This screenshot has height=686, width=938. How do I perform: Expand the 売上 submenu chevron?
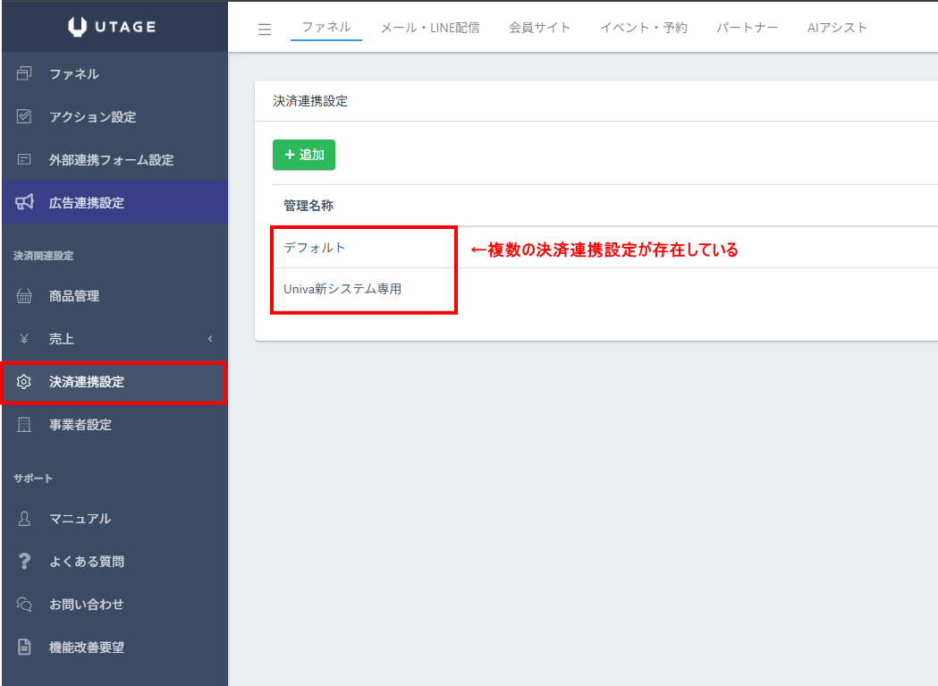[210, 339]
